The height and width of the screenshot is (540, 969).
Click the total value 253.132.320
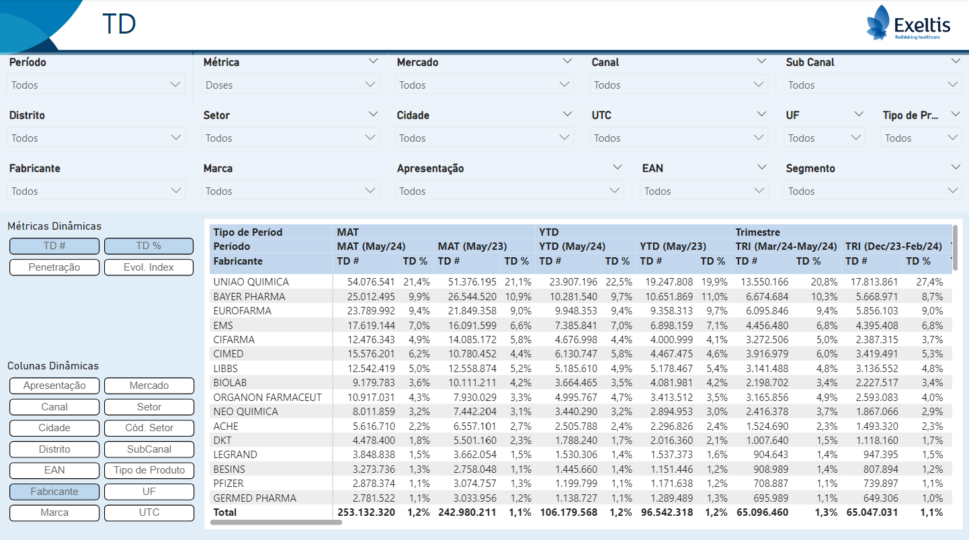pos(366,512)
